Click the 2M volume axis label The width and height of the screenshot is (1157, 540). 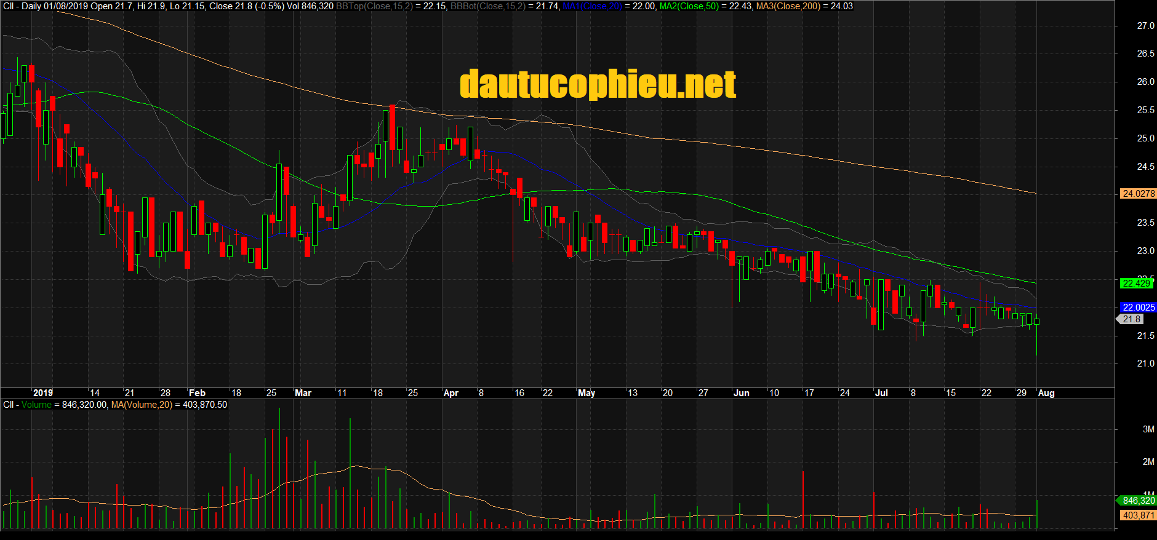click(1148, 462)
